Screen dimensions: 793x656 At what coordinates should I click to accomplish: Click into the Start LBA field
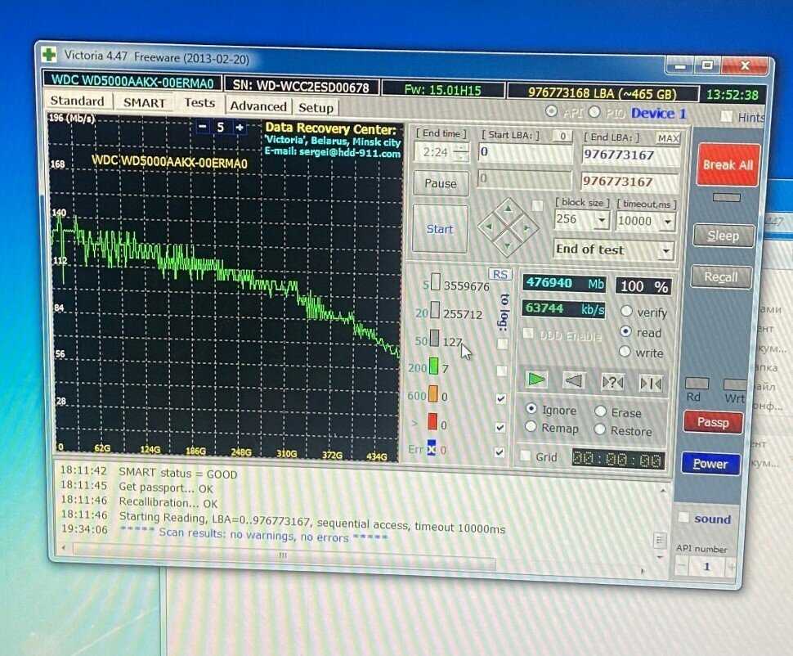[525, 152]
